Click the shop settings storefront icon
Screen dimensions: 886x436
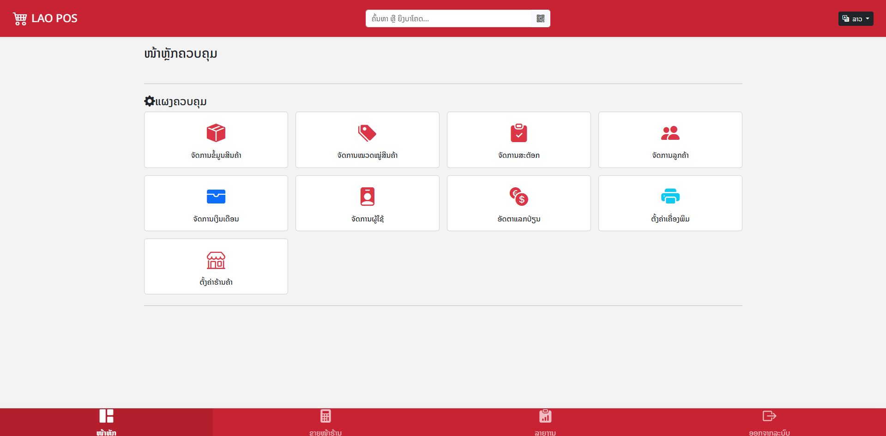coord(216,260)
